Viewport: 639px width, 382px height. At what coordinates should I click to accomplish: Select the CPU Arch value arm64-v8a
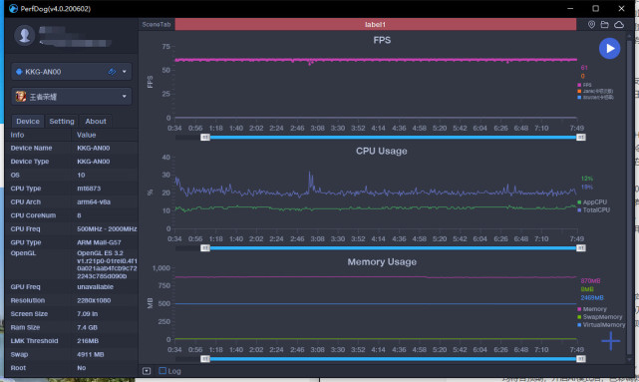point(94,201)
